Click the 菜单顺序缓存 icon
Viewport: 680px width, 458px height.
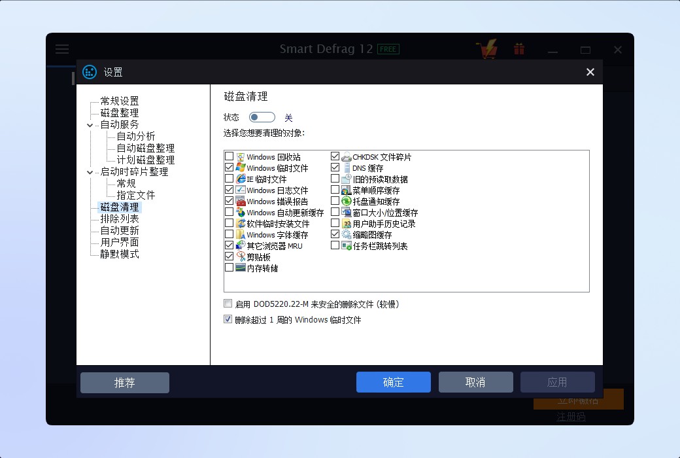coord(346,190)
